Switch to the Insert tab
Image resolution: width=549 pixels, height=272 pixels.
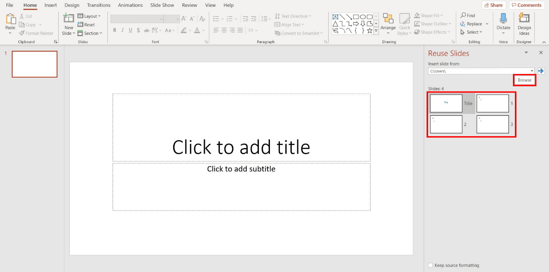coord(50,5)
